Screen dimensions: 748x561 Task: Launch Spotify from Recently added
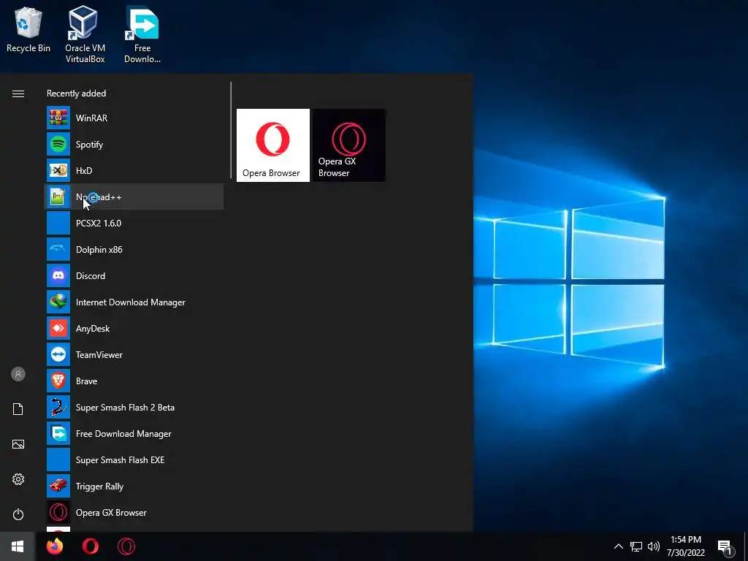click(x=134, y=144)
